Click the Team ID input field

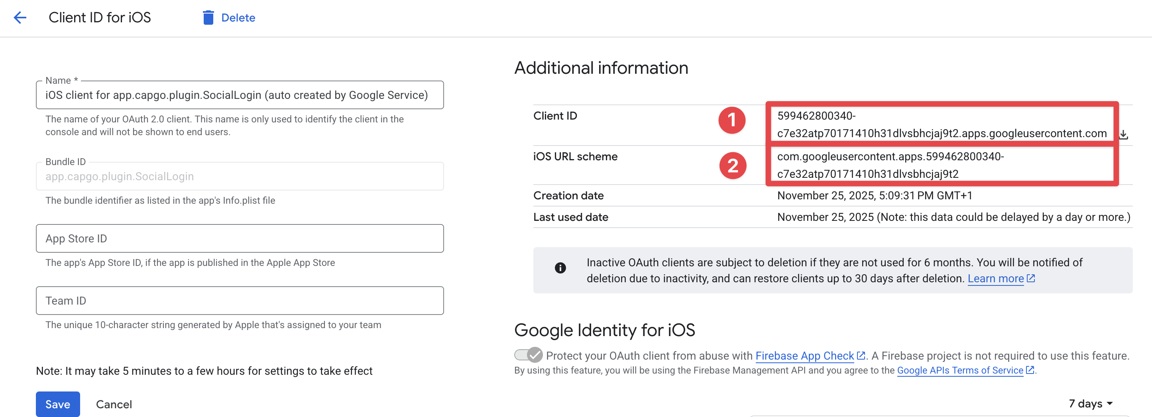[239, 300]
